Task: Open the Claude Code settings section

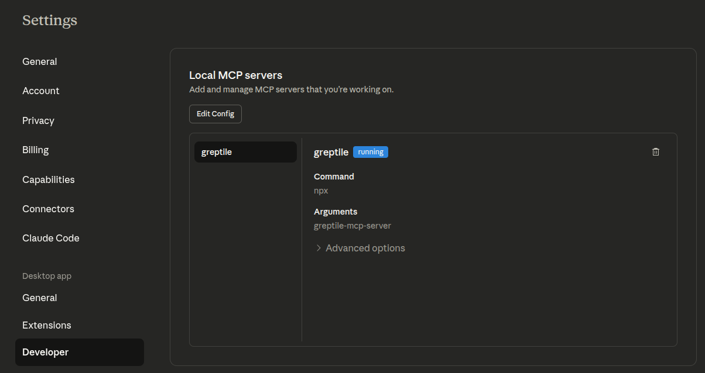Action: 50,238
